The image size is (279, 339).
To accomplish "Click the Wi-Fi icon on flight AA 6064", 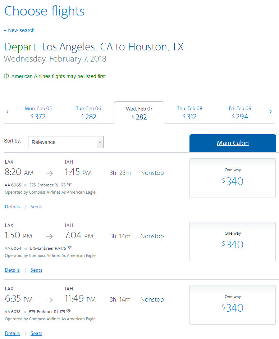I will (x=70, y=248).
